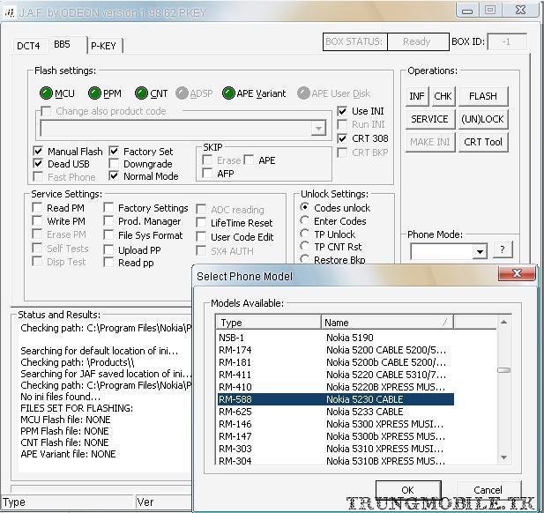Click the model list scrollbar thumb

coord(503,370)
